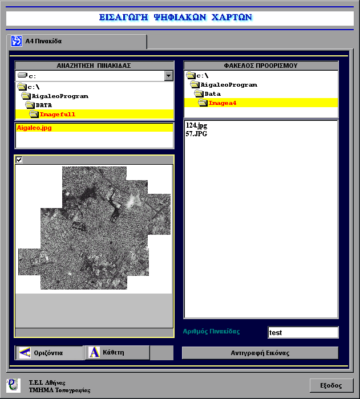
Task: Open the A4 Πινακίδα tab
Action: click(76, 42)
